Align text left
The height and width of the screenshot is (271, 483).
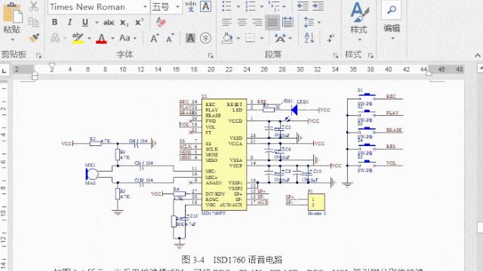click(226, 22)
